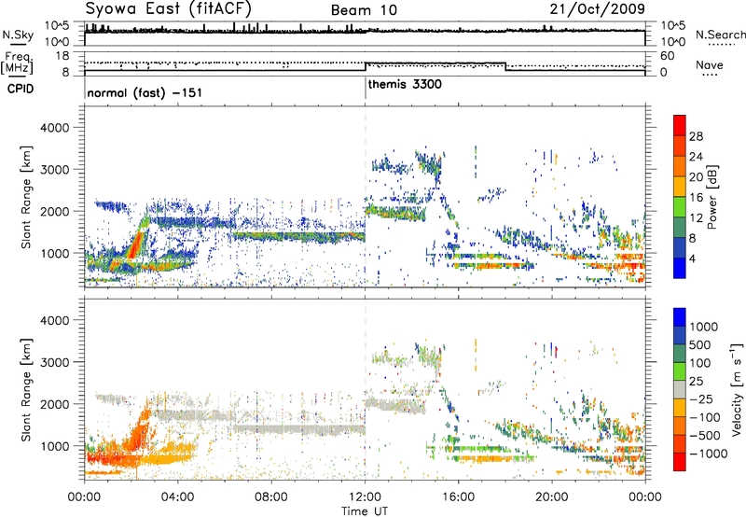Click the 'normal (fast) -151' CPID text
Viewport: 746px width, 517px height.
point(145,92)
